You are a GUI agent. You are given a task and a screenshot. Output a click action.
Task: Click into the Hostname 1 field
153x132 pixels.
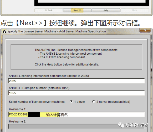pyautogui.click(x=76, y=115)
